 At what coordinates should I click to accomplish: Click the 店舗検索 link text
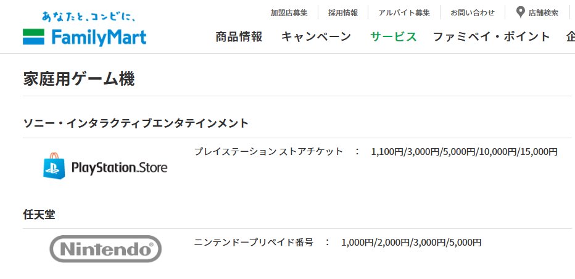click(544, 13)
